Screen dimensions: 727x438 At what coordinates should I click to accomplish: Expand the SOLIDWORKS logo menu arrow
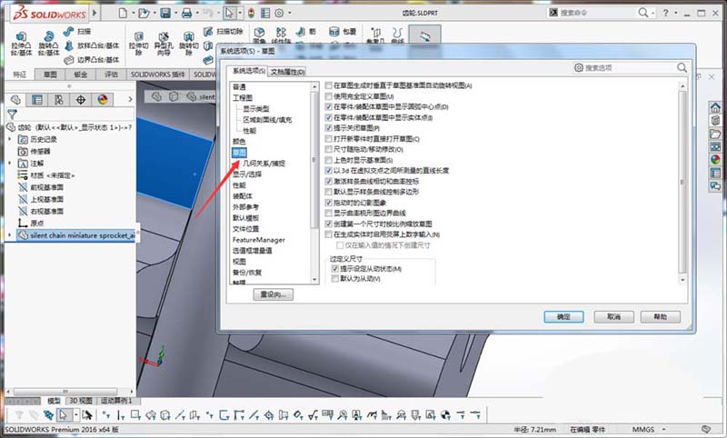95,13
